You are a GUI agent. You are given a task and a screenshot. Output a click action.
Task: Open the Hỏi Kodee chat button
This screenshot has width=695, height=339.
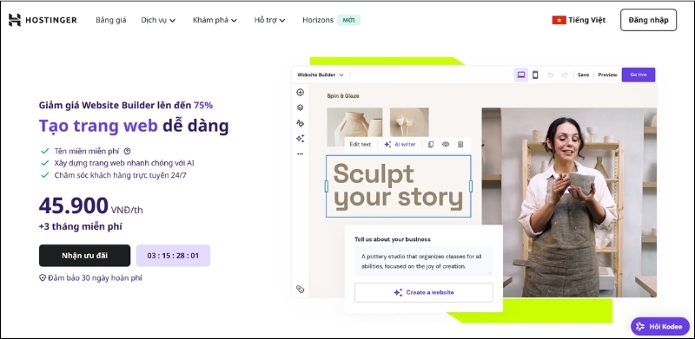coord(660,327)
